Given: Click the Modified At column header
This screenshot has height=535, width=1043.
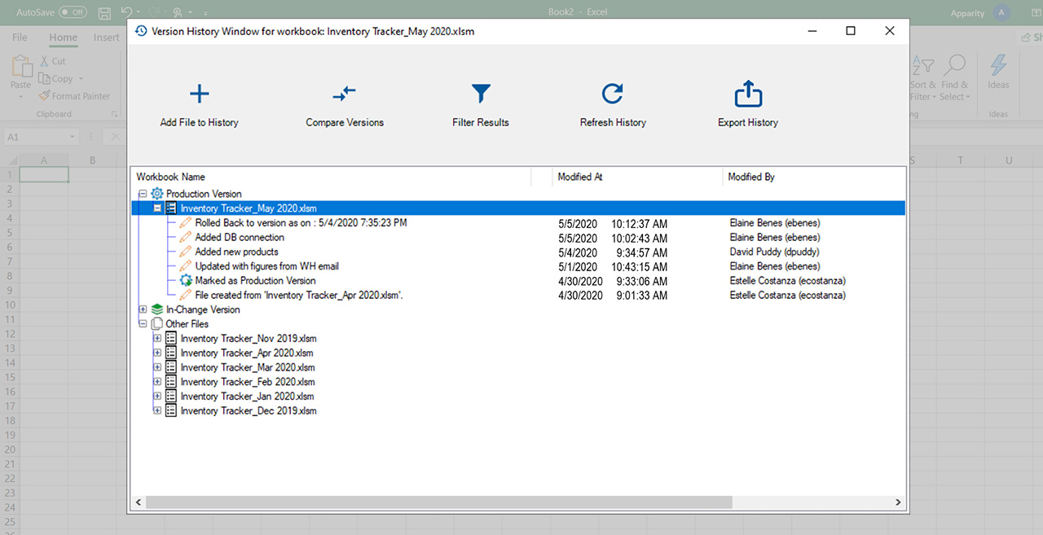Looking at the screenshot, I should click(580, 177).
